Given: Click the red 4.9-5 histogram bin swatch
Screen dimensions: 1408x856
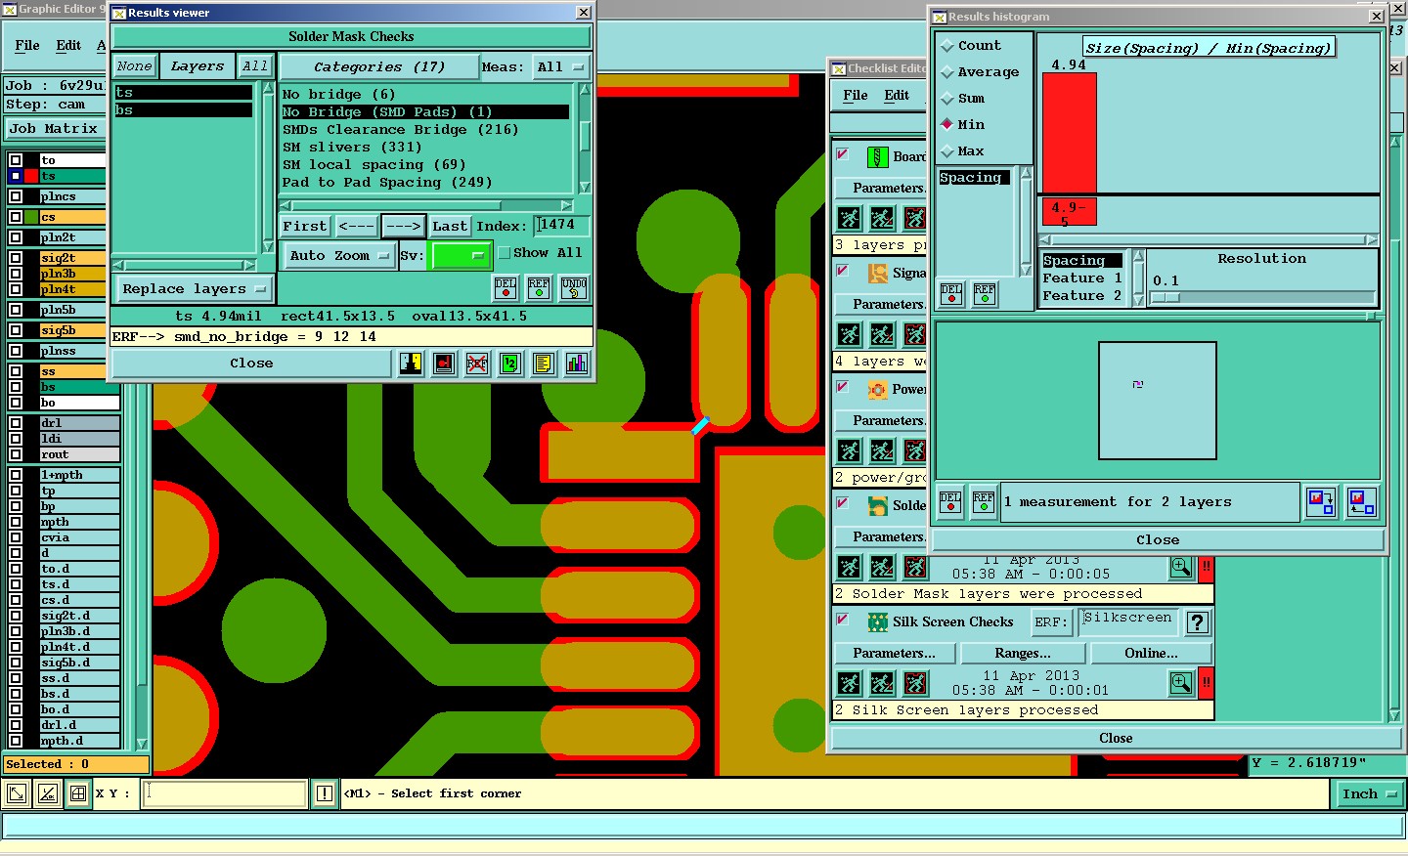Looking at the screenshot, I should tap(1070, 212).
